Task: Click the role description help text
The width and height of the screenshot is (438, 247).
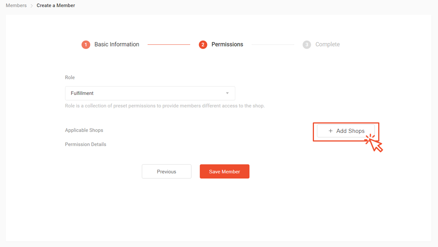Action: coord(165,106)
